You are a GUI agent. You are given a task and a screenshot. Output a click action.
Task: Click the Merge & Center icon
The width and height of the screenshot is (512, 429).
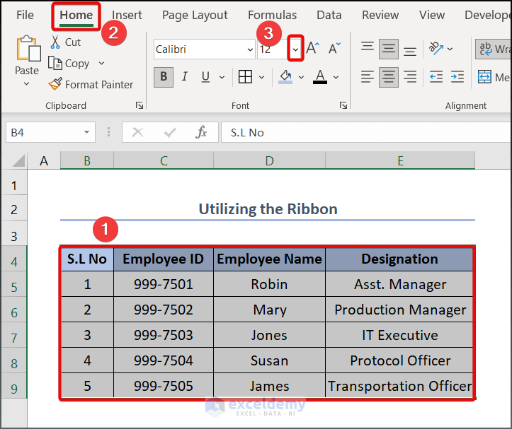(484, 77)
